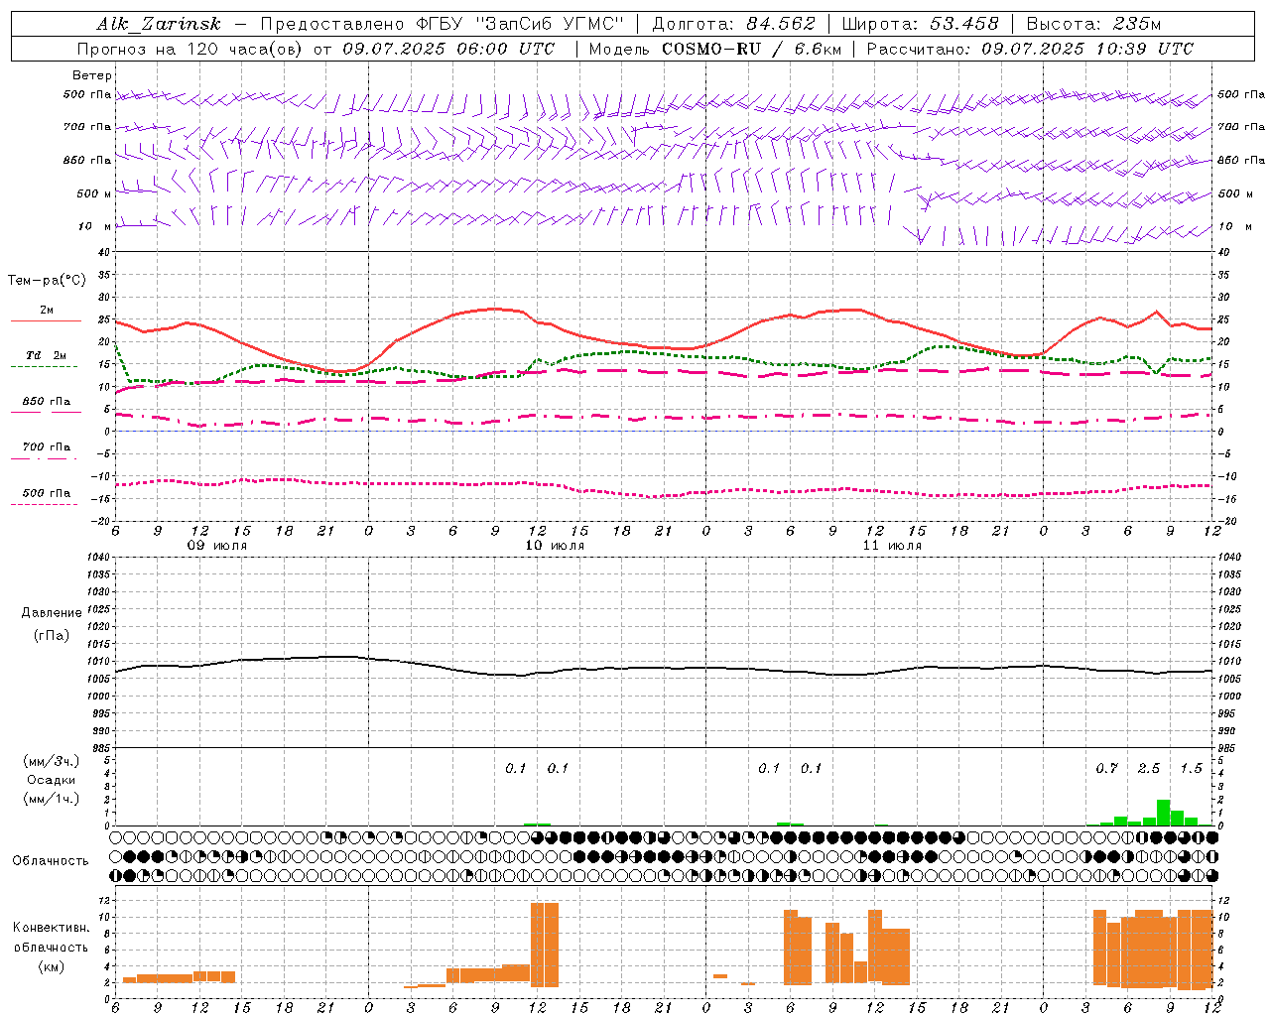Click the 11 июля date label
Screen dimensions: 1270x1016
tap(892, 546)
